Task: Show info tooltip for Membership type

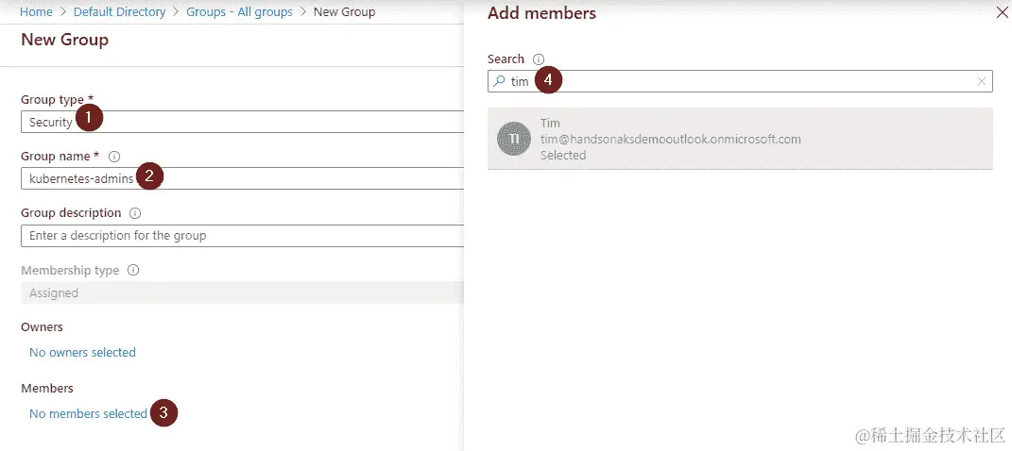Action: (x=133, y=270)
